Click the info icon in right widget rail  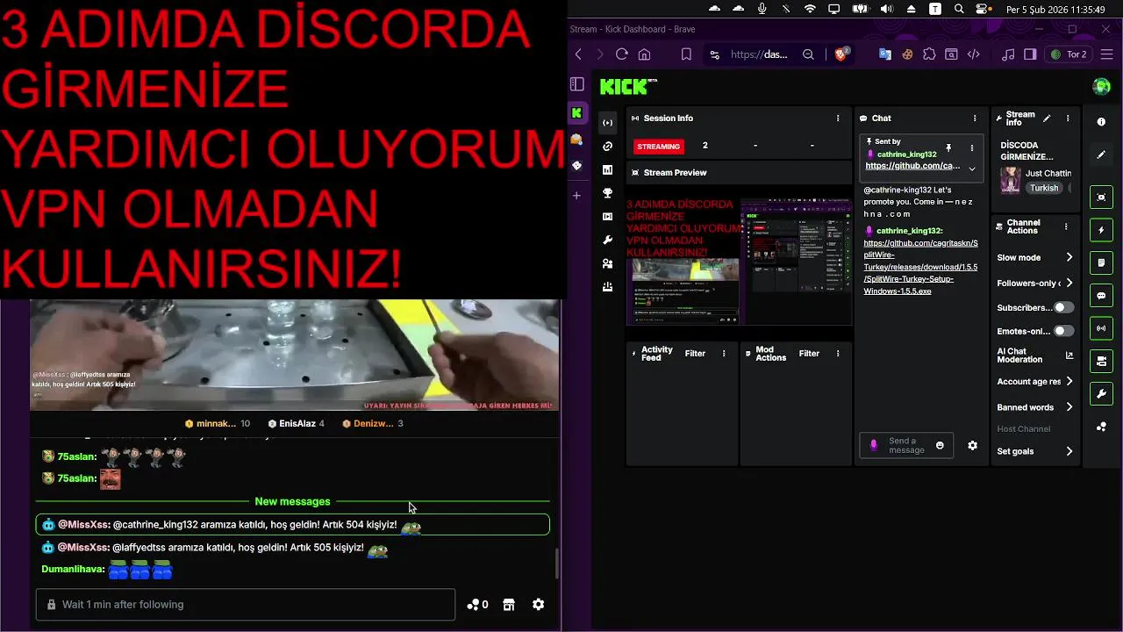1101,122
